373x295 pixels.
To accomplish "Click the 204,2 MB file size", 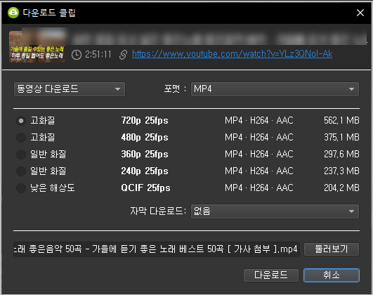I will point(341,188).
